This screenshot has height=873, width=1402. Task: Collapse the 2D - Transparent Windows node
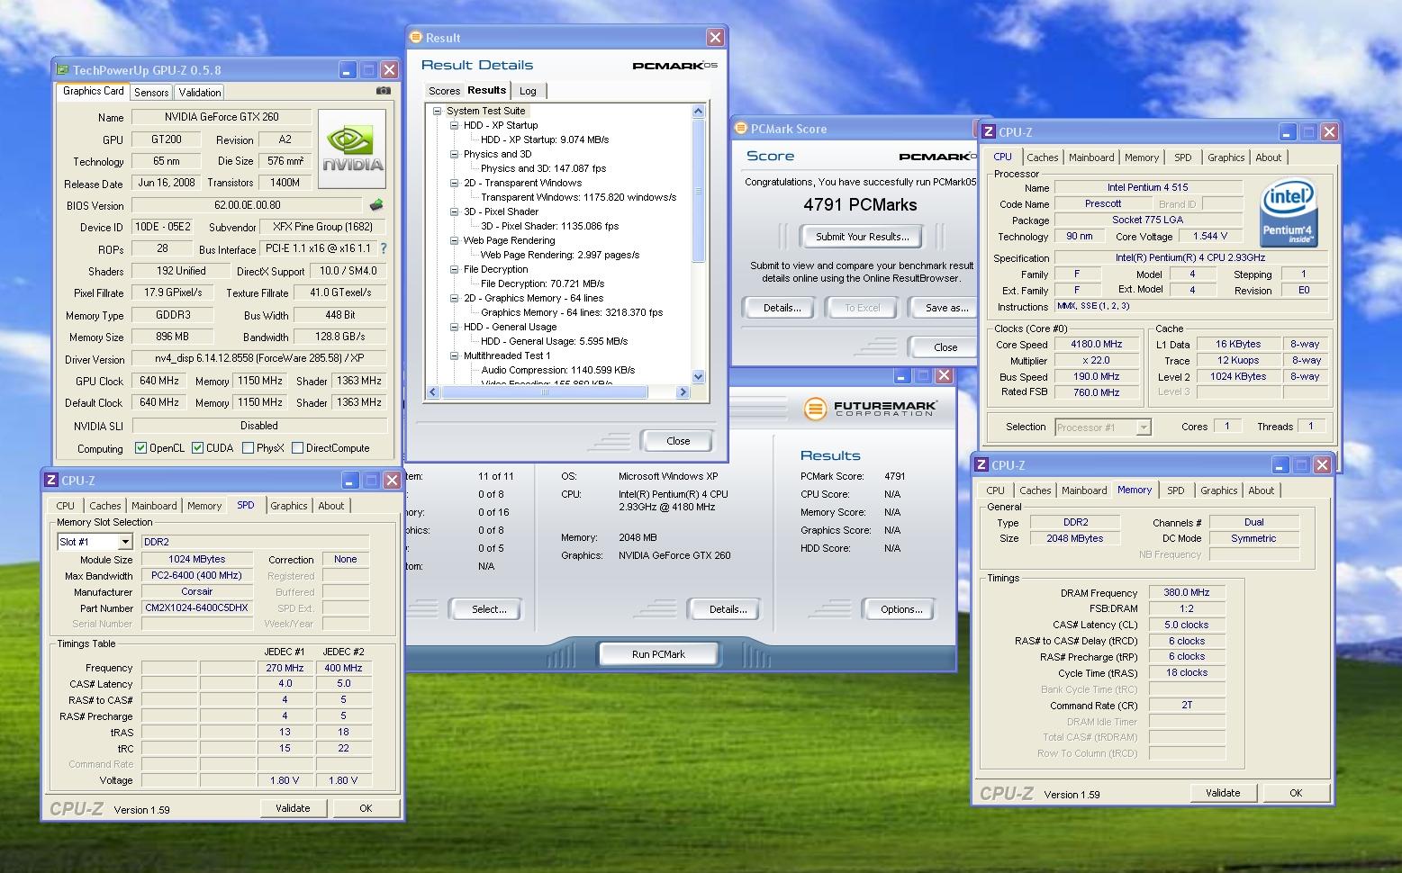454,184
